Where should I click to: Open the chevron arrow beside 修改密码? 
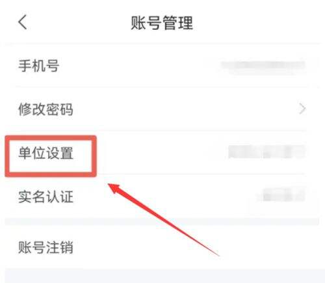(302, 109)
